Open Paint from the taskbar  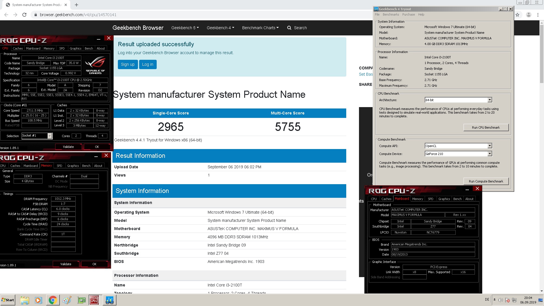[x=67, y=300]
